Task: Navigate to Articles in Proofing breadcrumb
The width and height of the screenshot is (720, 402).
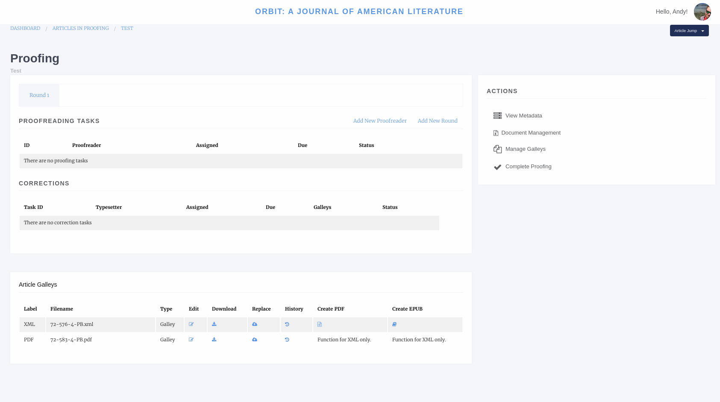Action: (80, 28)
